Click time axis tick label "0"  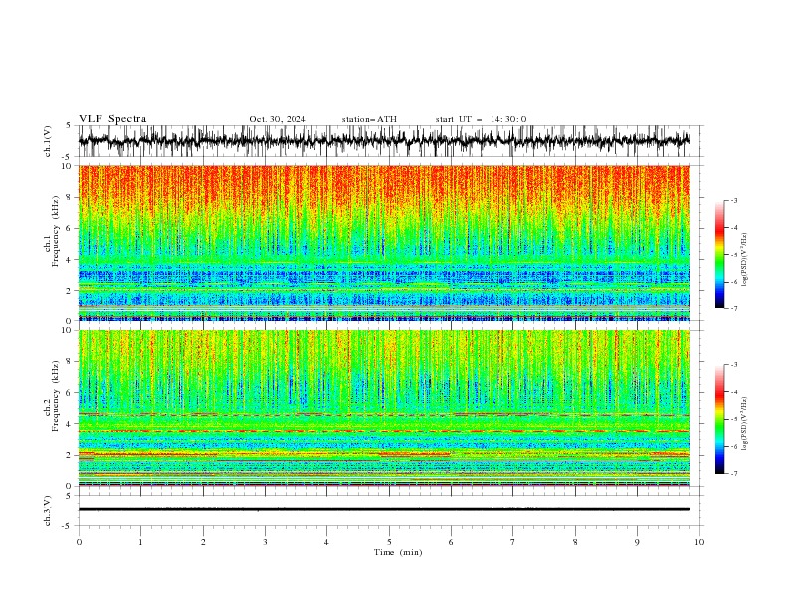(x=79, y=542)
